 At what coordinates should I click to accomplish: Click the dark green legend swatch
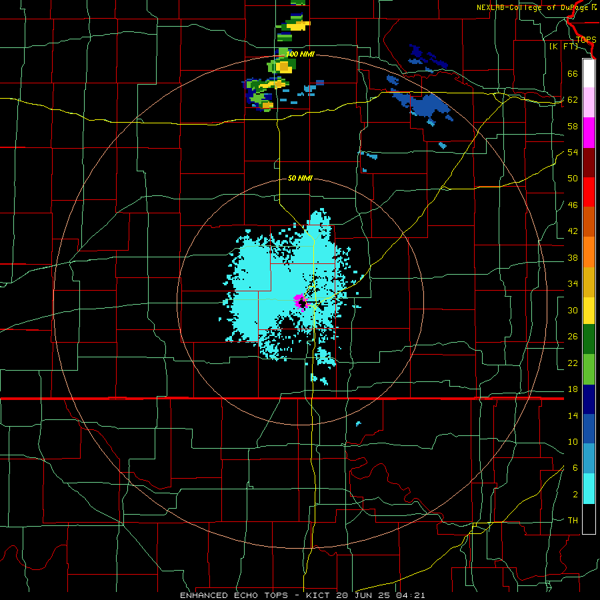click(x=589, y=339)
